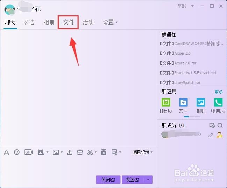Viewport: 227px width, 188px height.
Task: Open 消息记录 message history
Action: pos(141,152)
